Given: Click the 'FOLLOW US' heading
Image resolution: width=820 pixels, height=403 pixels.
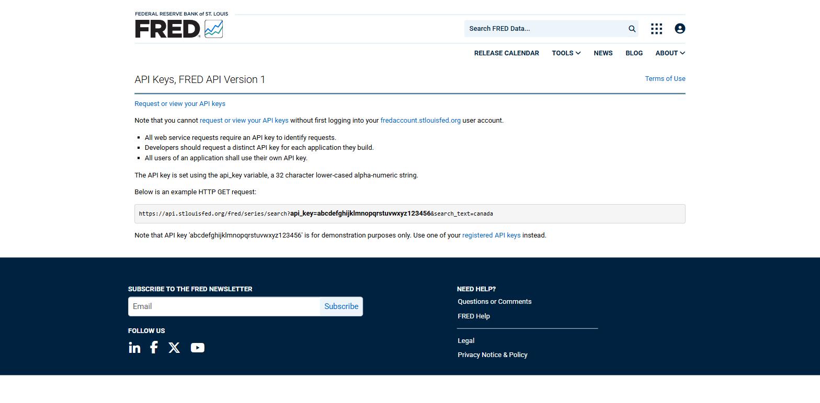Looking at the screenshot, I should pyautogui.click(x=146, y=331).
